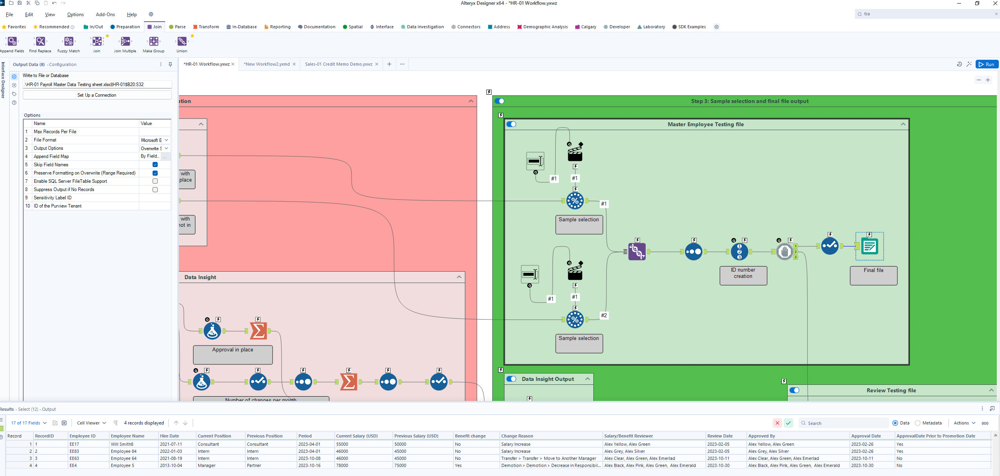This screenshot has width=1000, height=476.
Task: Select the Fuzzy Match tool
Action: [68, 41]
